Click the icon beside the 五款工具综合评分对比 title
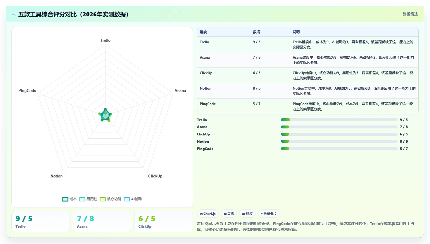This screenshot has height=244, width=430. 14,15
